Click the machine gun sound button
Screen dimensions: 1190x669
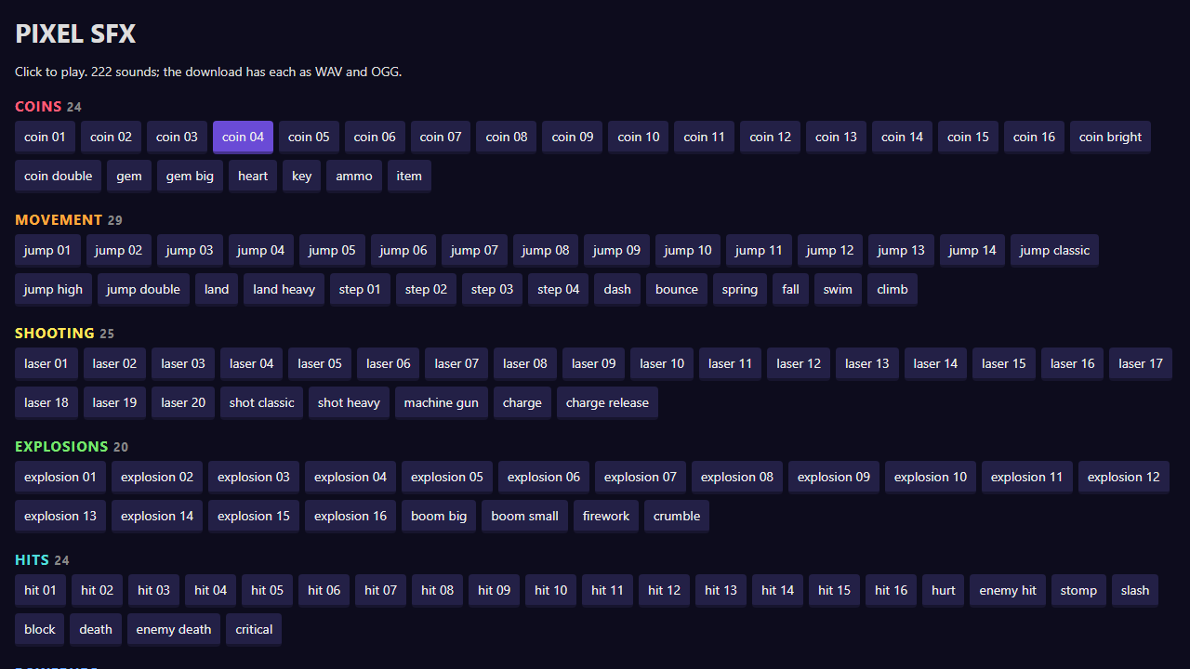(x=442, y=402)
